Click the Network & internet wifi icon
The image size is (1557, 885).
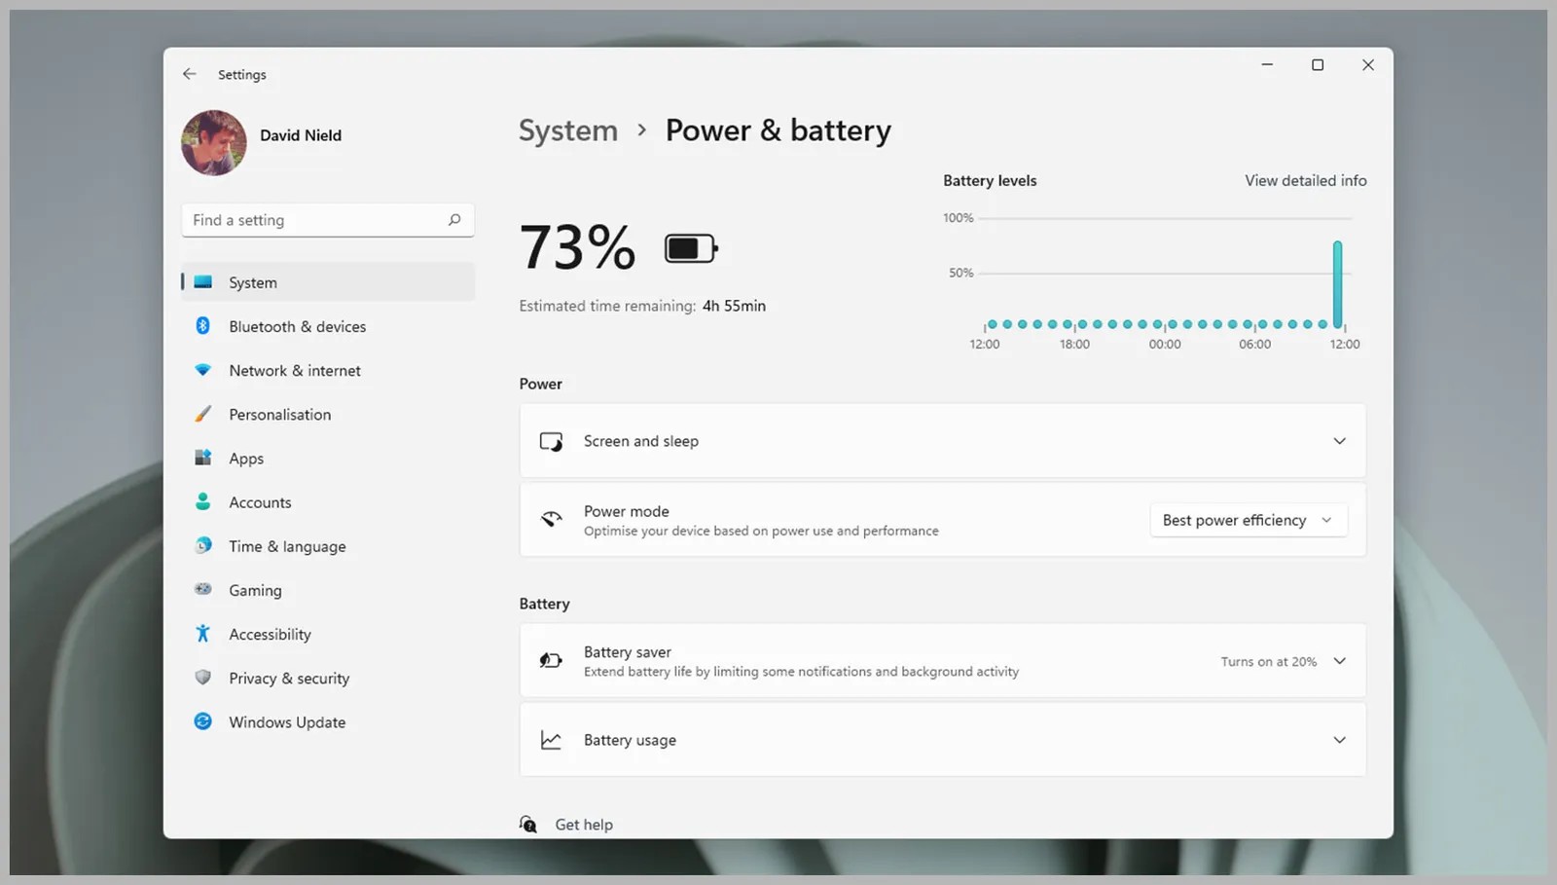click(202, 370)
